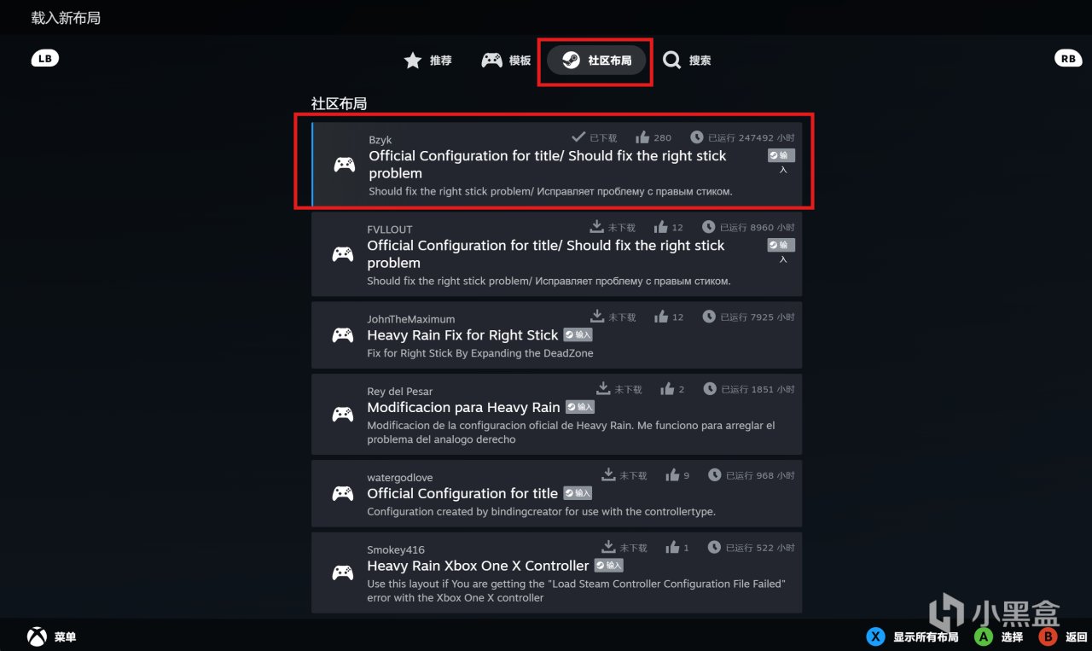
Task: Click the 输入 badge next to Modificacion para Heavy Rain
Action: coord(580,407)
